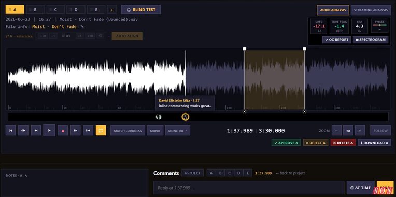396x197 pixels.
Task: Open the SPECTROGRAM view
Action: click(371, 39)
